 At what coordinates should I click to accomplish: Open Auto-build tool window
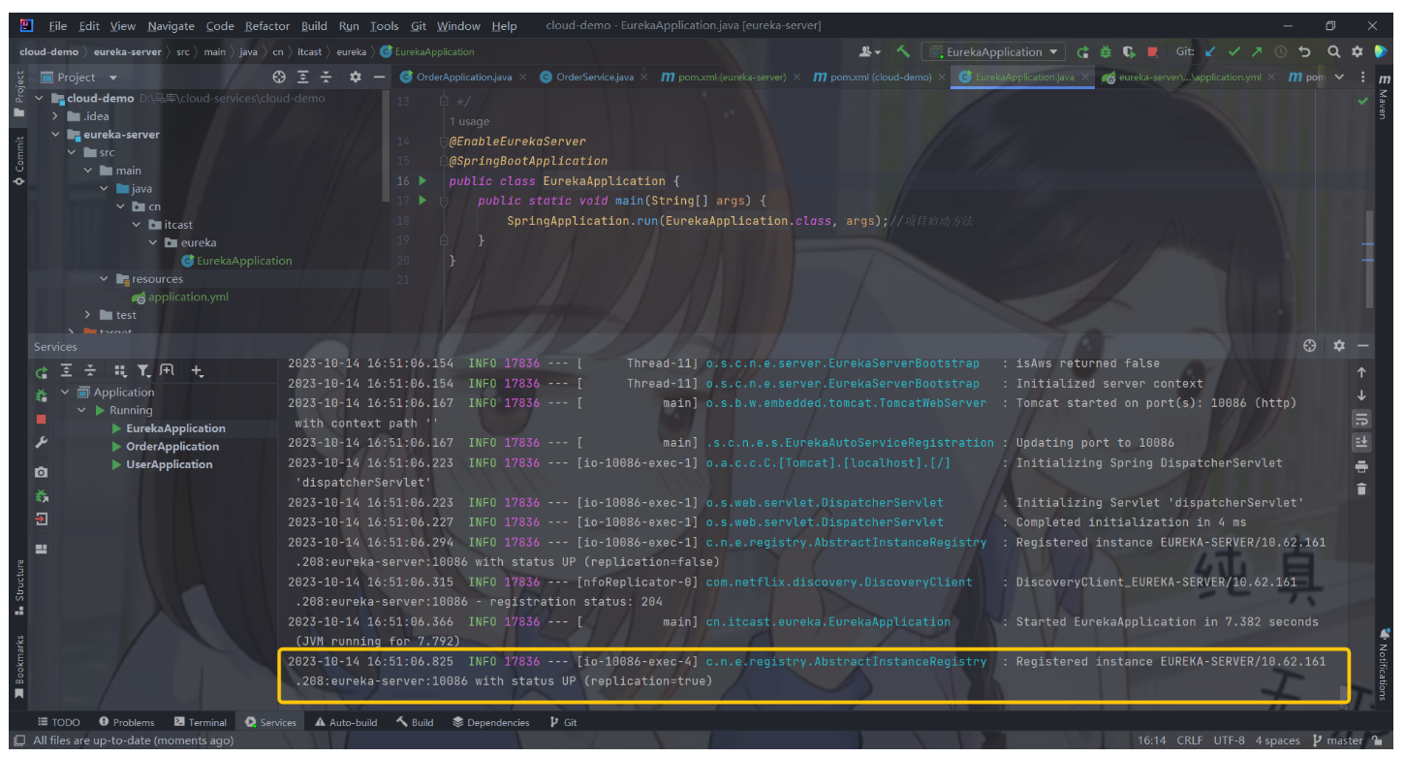pyautogui.click(x=346, y=722)
